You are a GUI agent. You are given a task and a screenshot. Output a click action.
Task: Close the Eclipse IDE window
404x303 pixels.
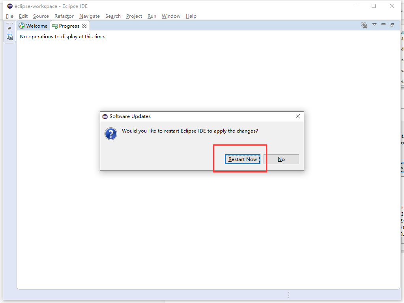click(392, 6)
